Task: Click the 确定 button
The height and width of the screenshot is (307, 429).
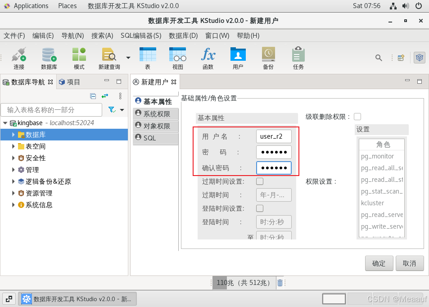Action: click(x=379, y=263)
